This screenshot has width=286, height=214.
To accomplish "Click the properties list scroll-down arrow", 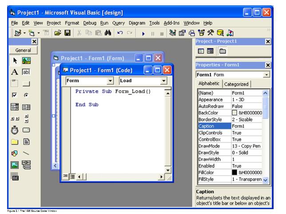I will (266, 180).
